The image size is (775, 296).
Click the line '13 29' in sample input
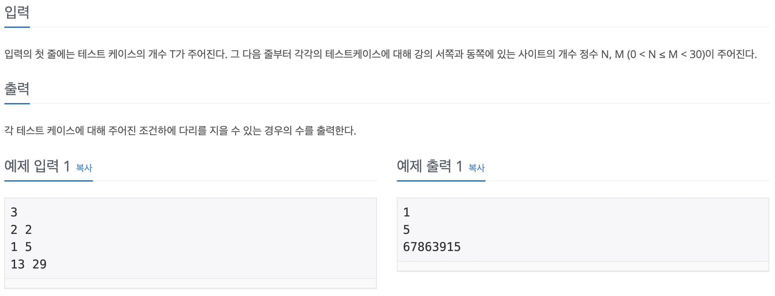29,264
